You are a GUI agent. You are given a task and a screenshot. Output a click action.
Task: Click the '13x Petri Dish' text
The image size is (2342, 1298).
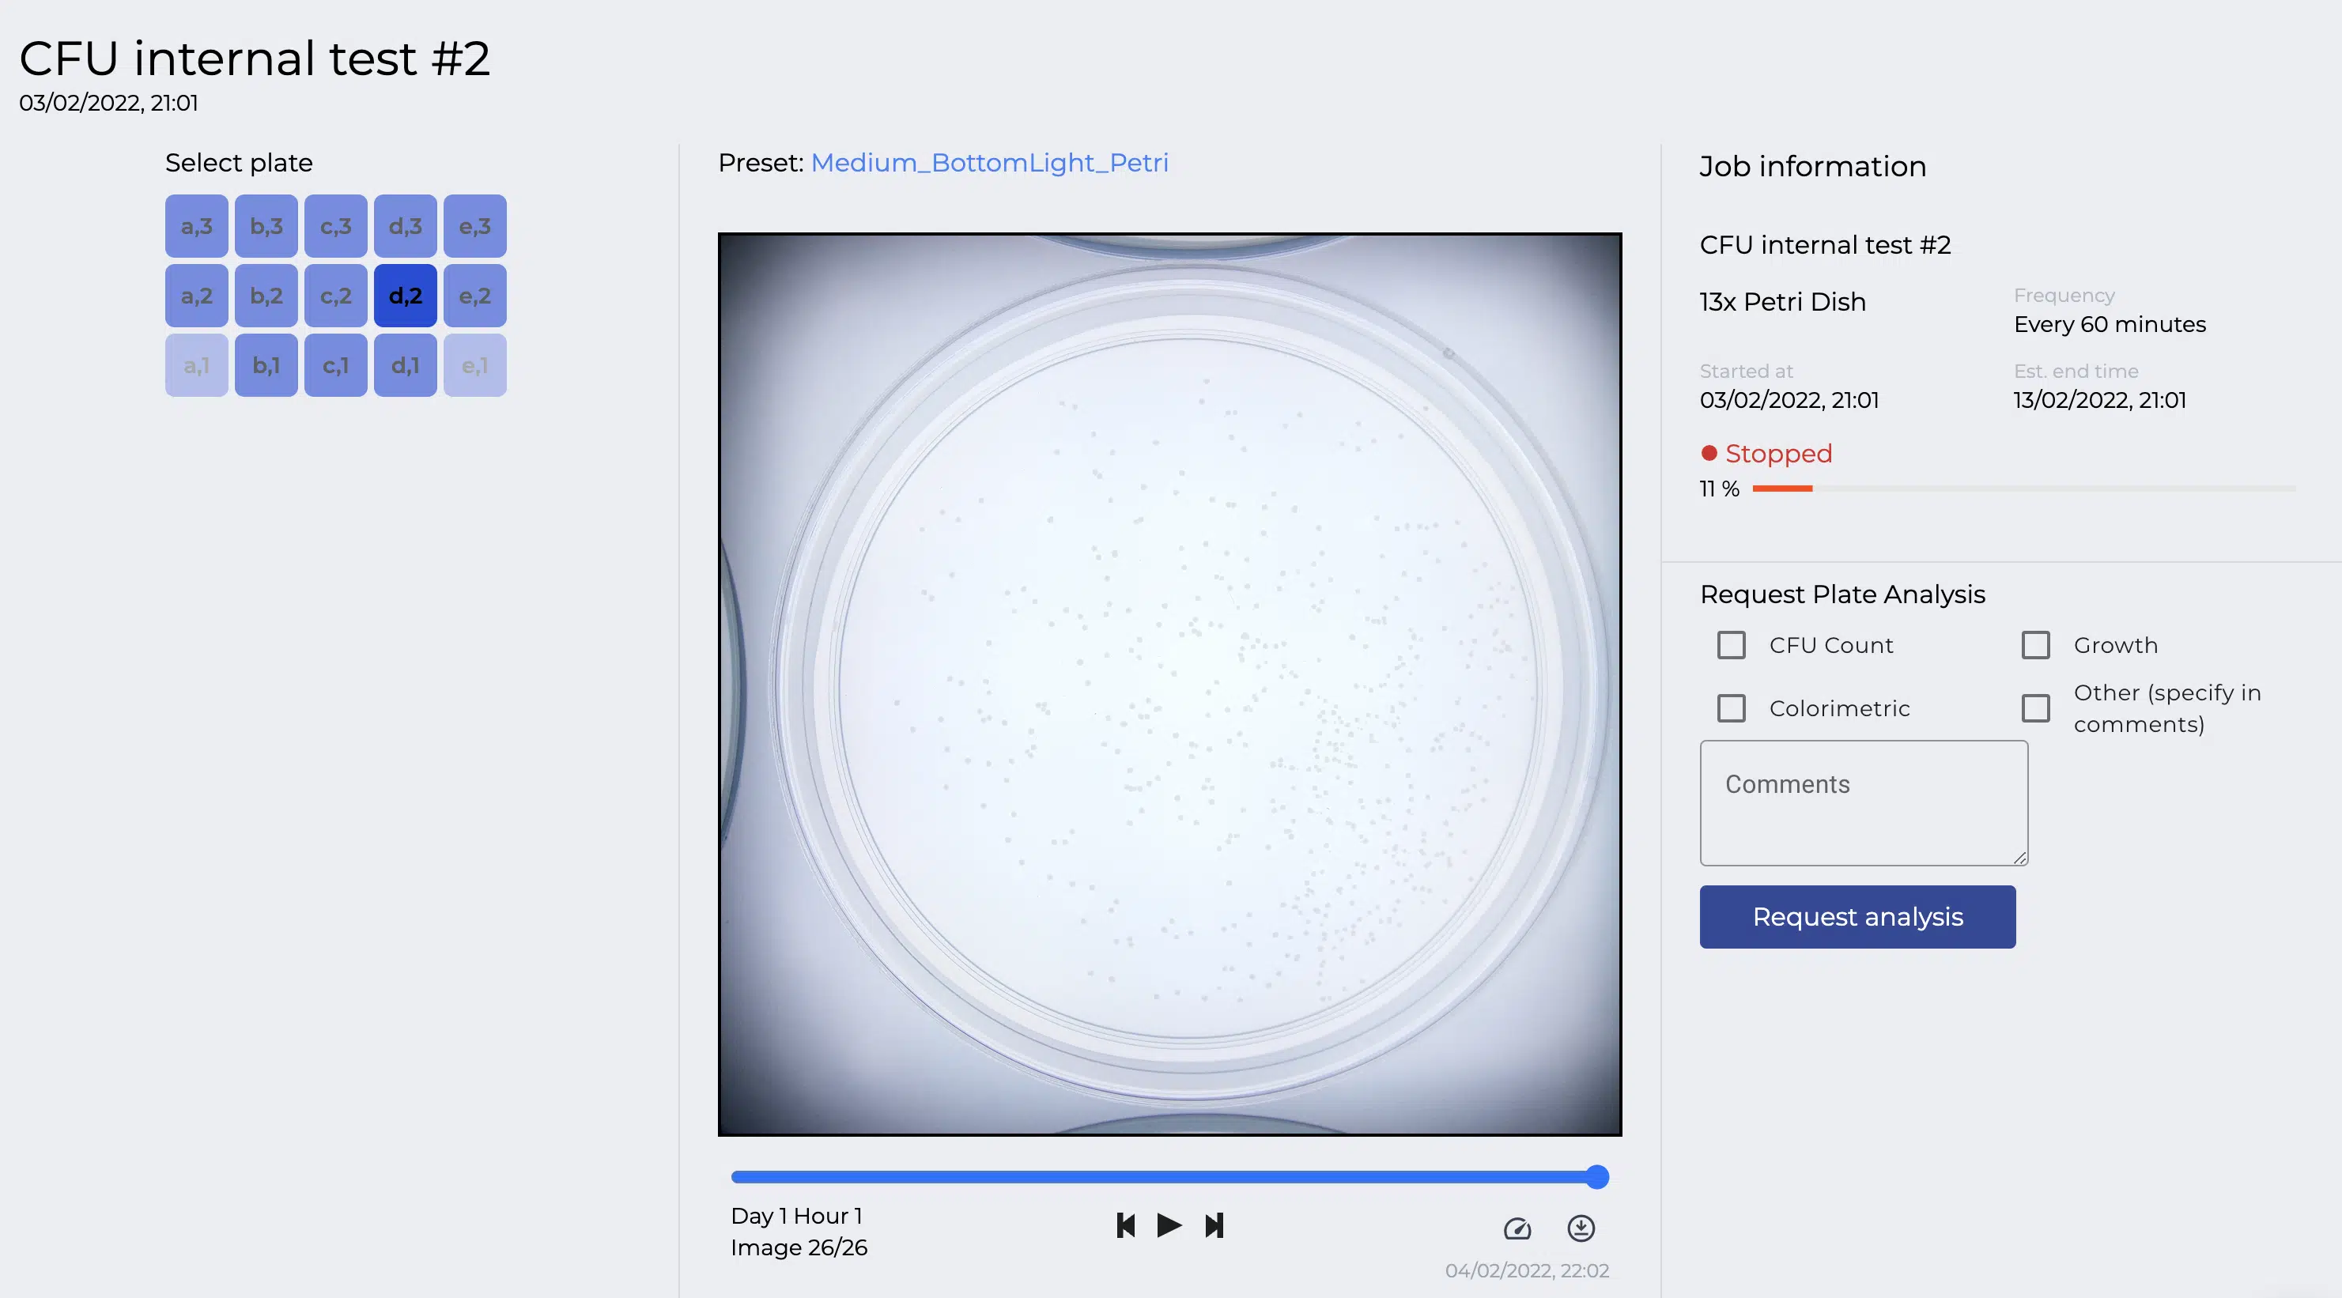pyautogui.click(x=1782, y=302)
